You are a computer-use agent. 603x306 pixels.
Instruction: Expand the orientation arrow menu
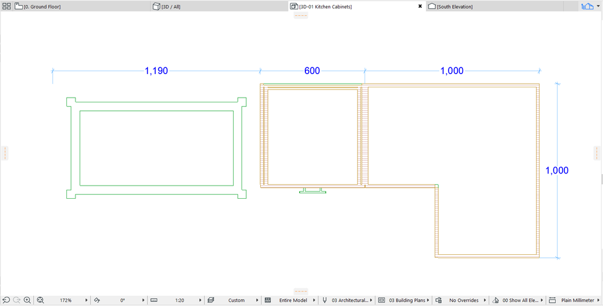coord(143,300)
